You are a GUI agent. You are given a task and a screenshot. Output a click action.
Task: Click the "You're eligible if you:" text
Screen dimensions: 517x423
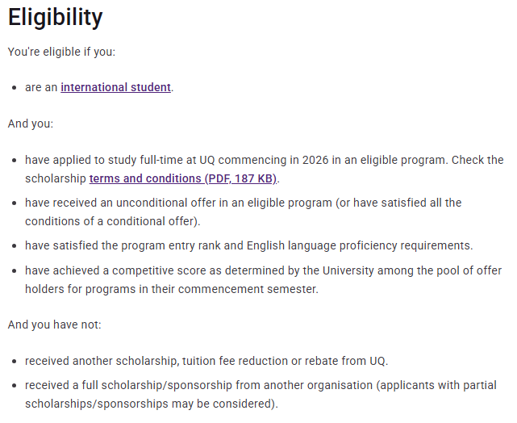coord(61,52)
